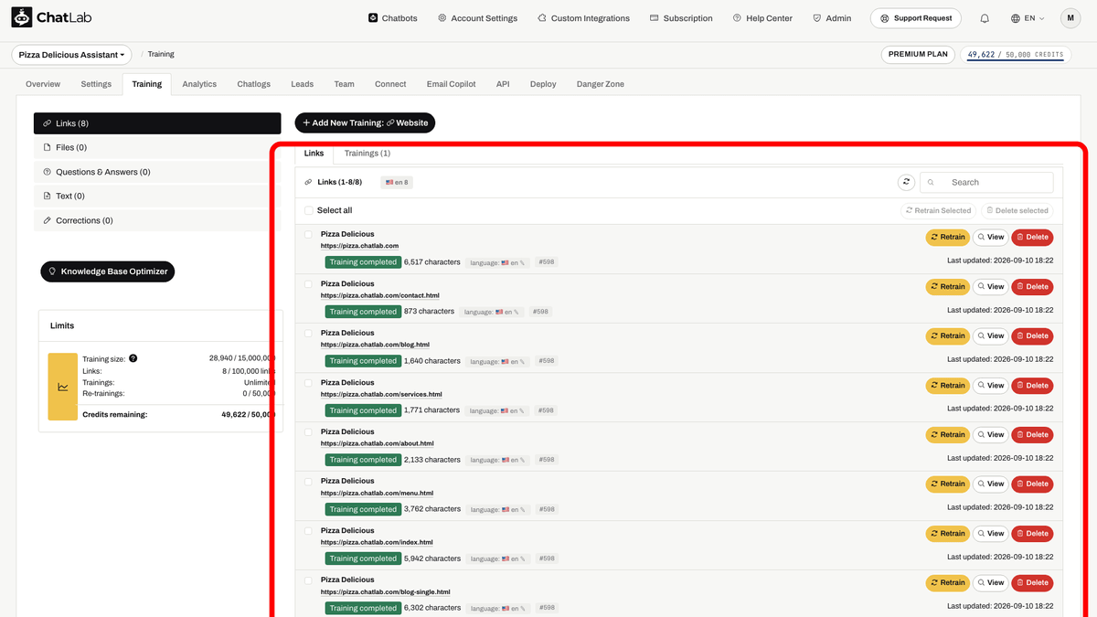The height and width of the screenshot is (617, 1097).
Task: Click the en 8 language flag badge
Action: (x=397, y=182)
